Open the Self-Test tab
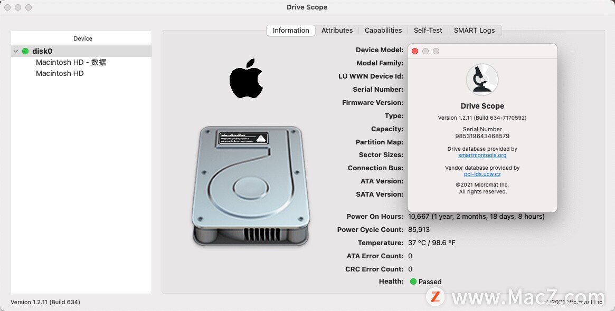The width and height of the screenshot is (615, 311). click(428, 31)
